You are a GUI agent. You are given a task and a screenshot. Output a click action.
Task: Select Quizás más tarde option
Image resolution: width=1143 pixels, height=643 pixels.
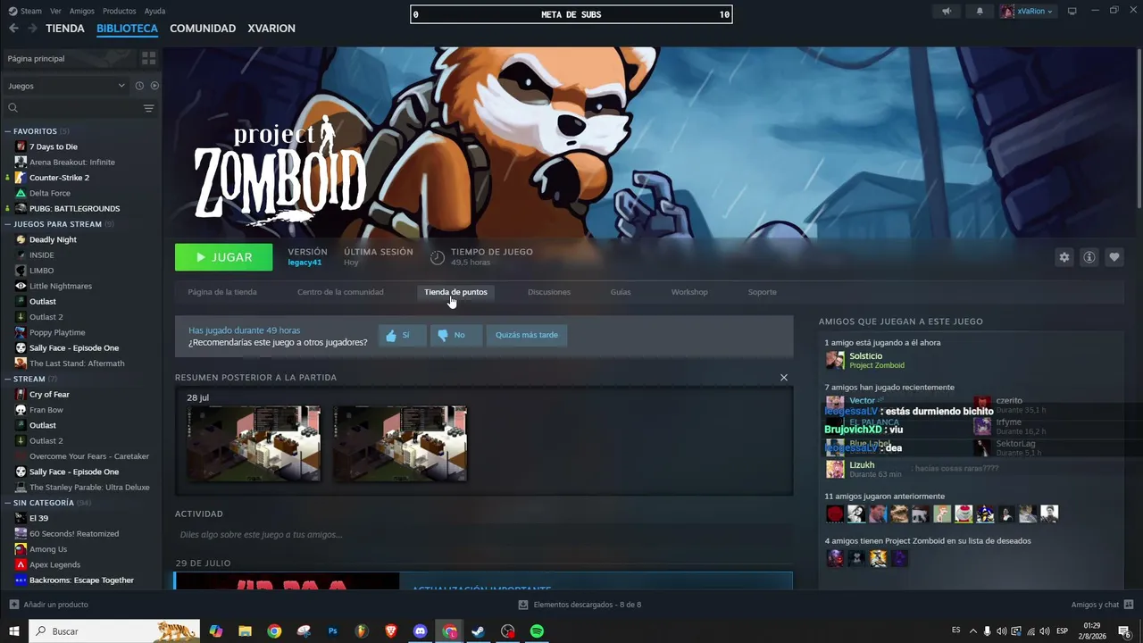click(x=527, y=335)
